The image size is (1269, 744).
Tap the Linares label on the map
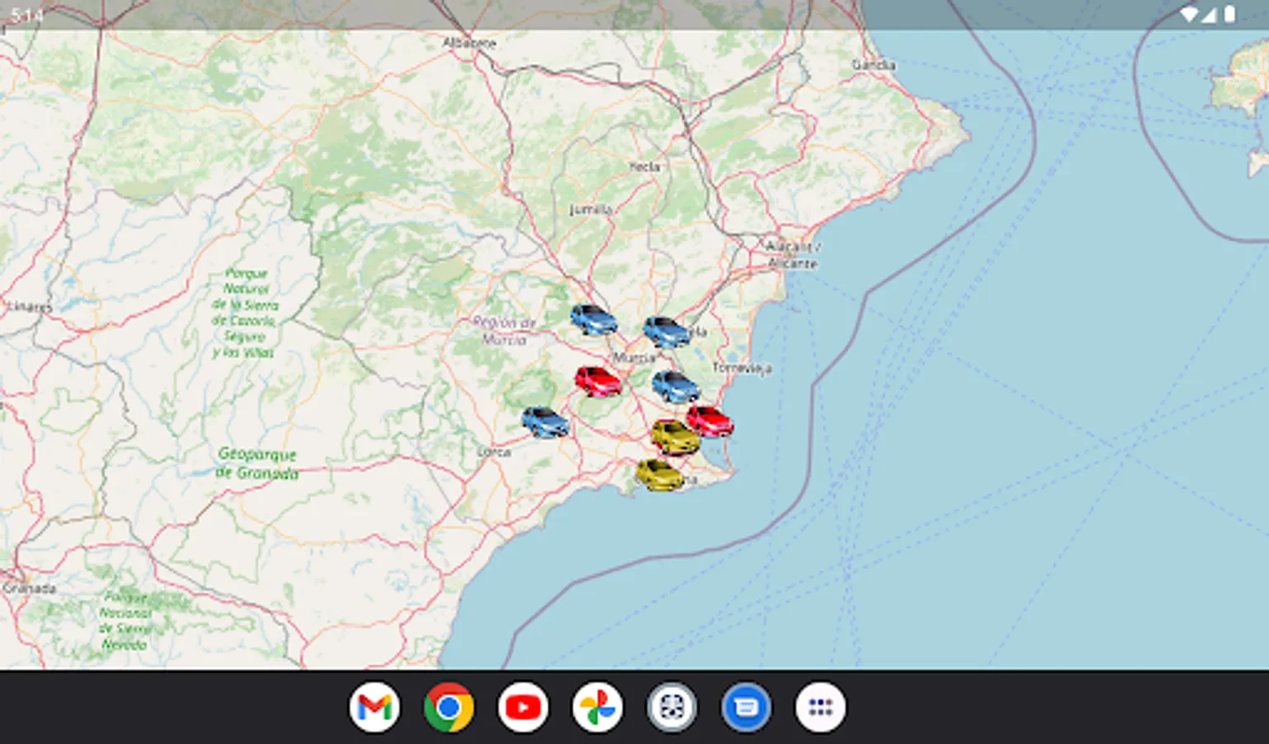[x=28, y=307]
